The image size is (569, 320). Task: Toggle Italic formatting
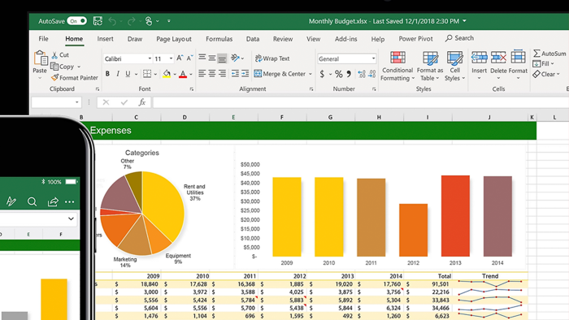pos(118,74)
